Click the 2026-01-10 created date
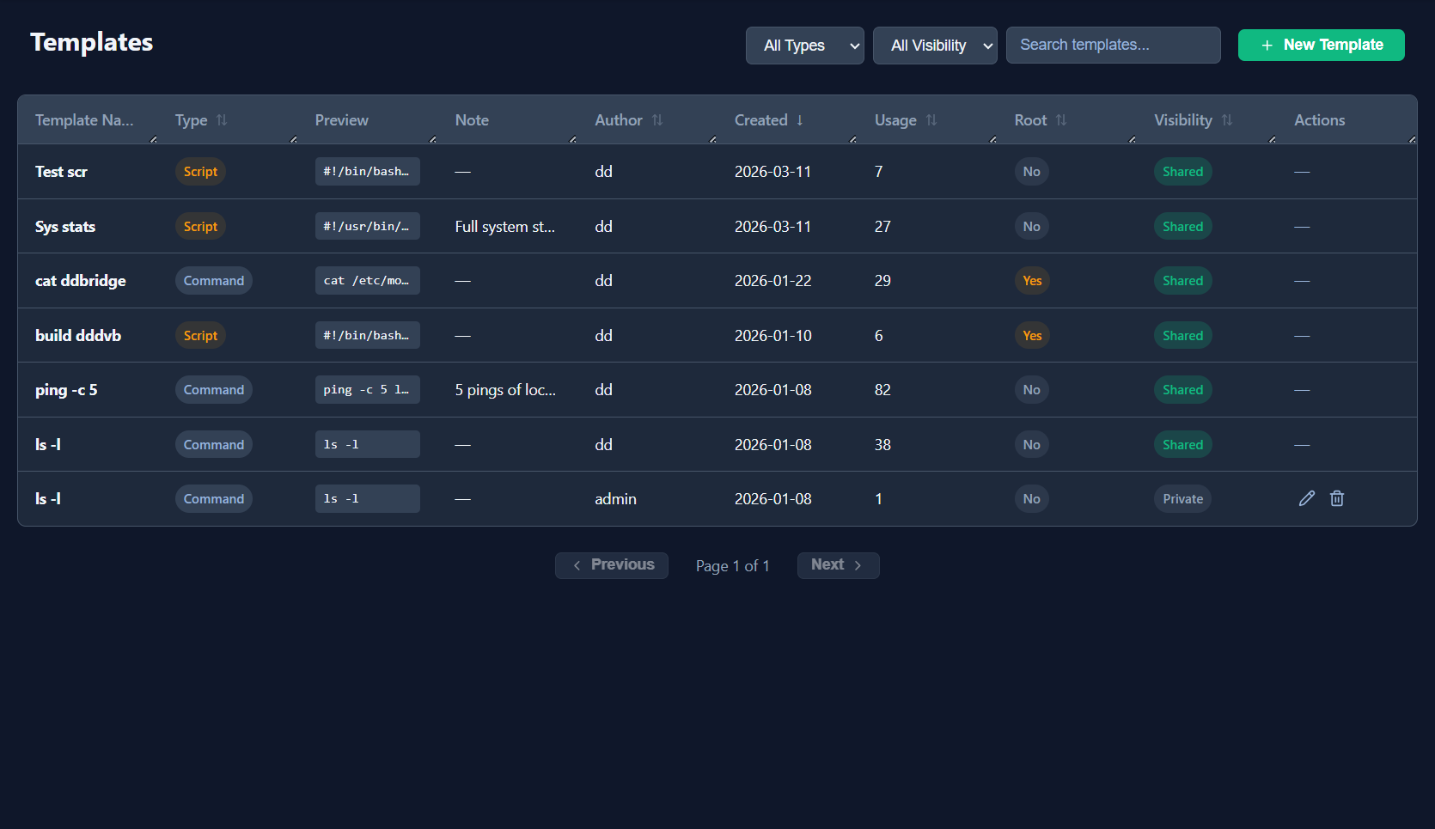The image size is (1435, 829). [772, 336]
